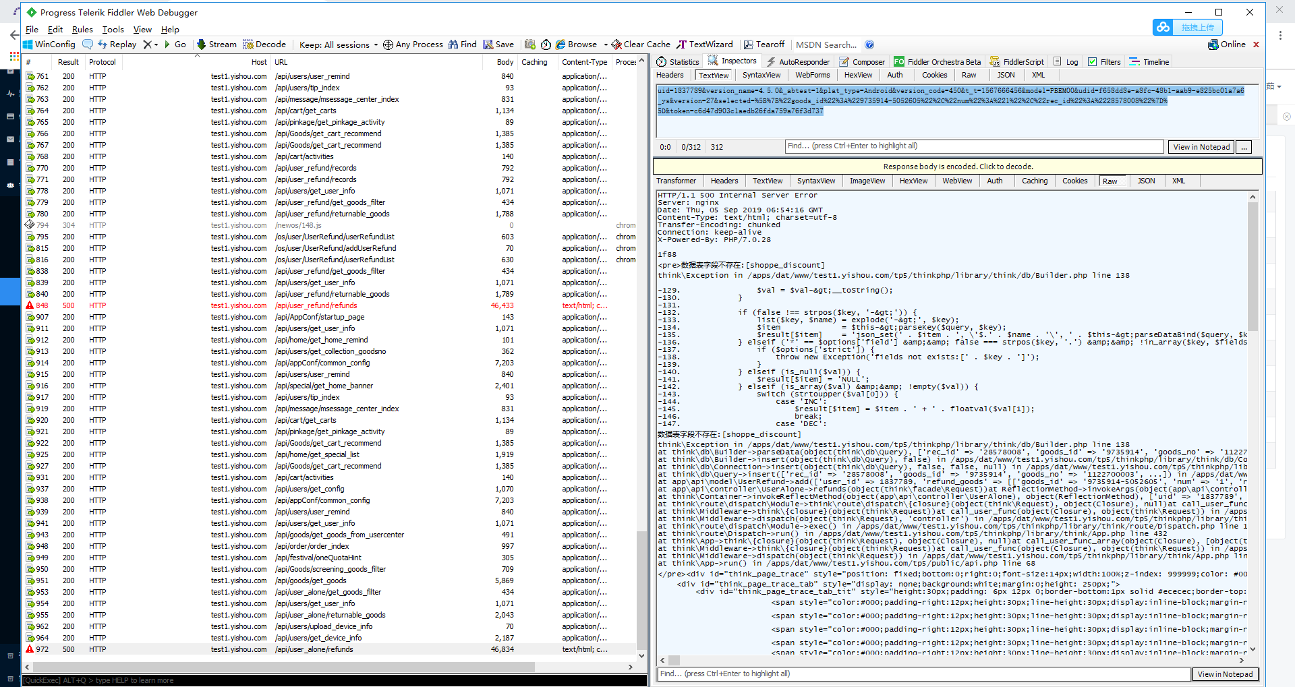Click the camera screenshot toolbar icon
Screen dimensions: 1295x687
pos(530,44)
